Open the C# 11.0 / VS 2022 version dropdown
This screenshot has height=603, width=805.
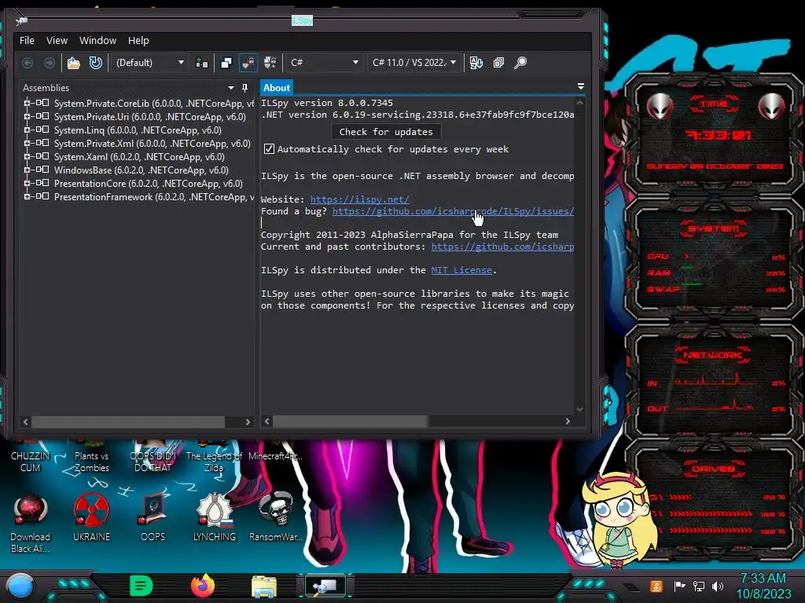[414, 63]
